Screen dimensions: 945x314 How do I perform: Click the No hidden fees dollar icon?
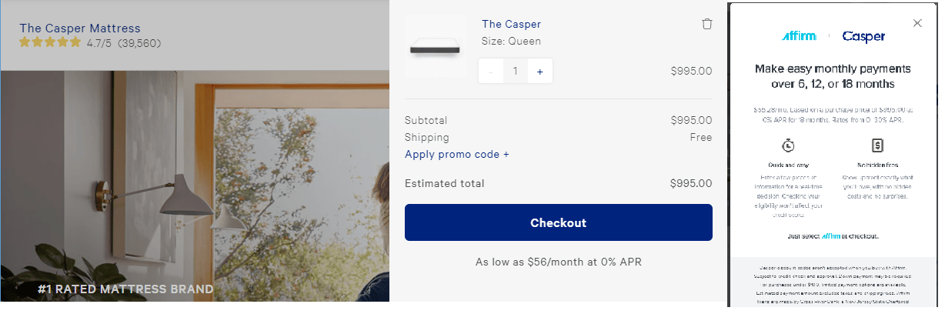(x=877, y=145)
